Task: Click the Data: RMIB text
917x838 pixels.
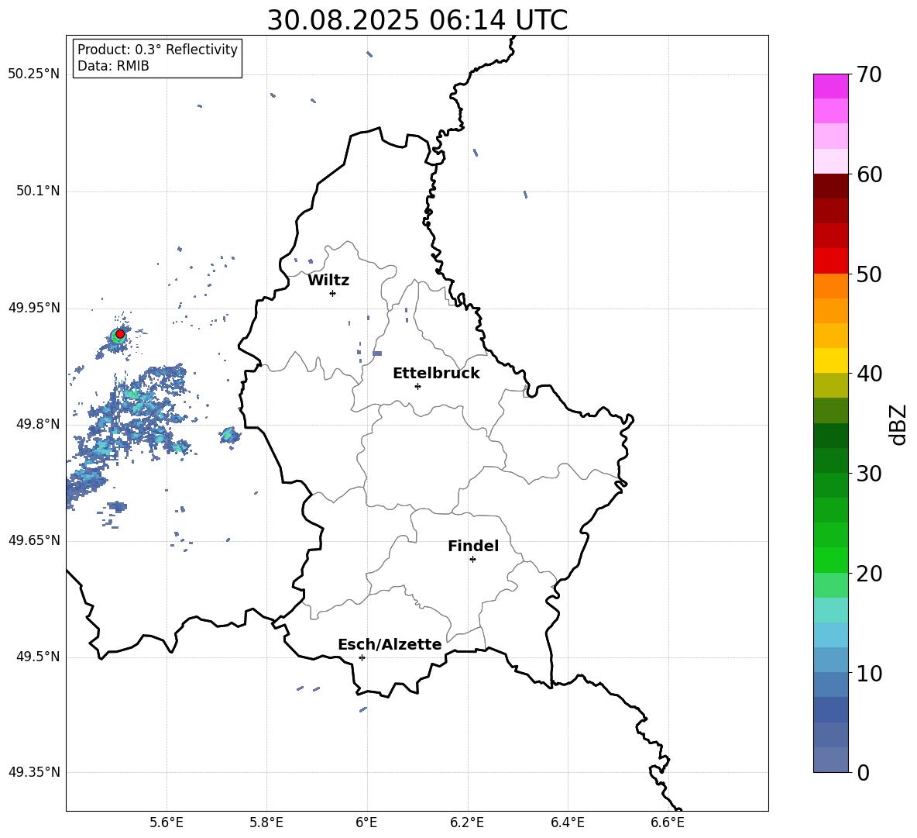Action: coord(113,66)
